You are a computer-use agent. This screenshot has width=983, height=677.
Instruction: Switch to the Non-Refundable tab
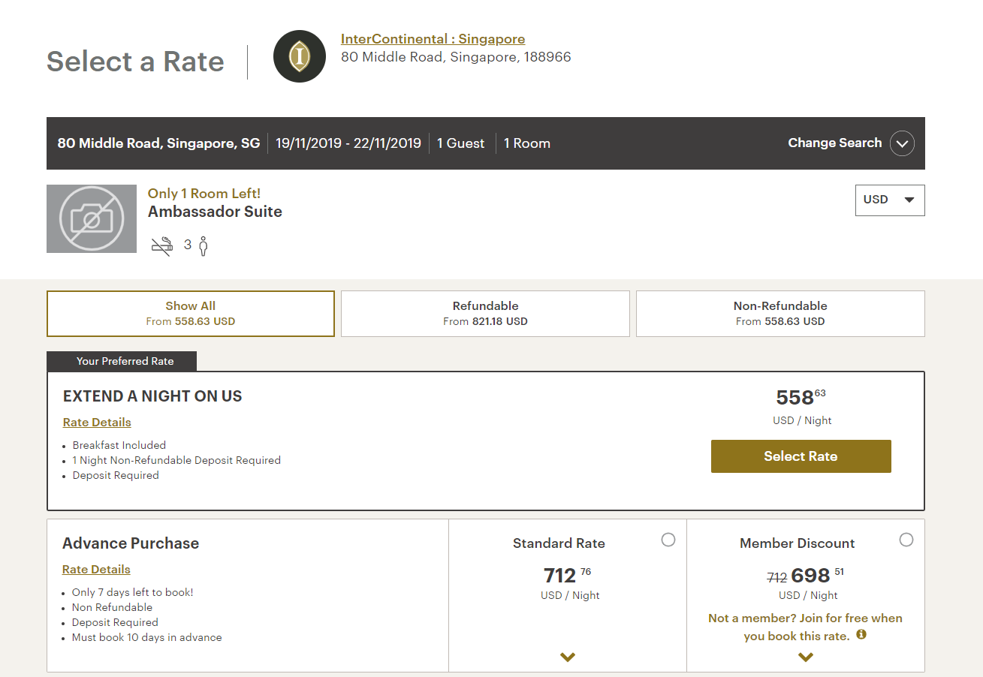click(780, 314)
